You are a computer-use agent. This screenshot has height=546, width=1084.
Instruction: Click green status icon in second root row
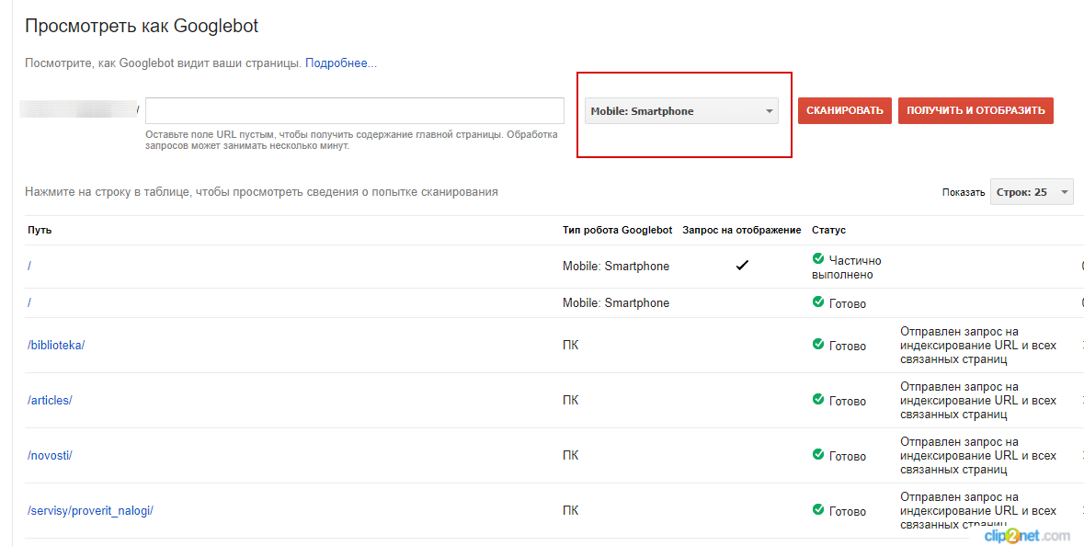pyautogui.click(x=818, y=302)
